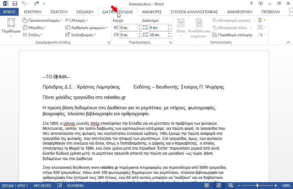Click the left indent input field
293x189 pixels.
tap(129, 28)
